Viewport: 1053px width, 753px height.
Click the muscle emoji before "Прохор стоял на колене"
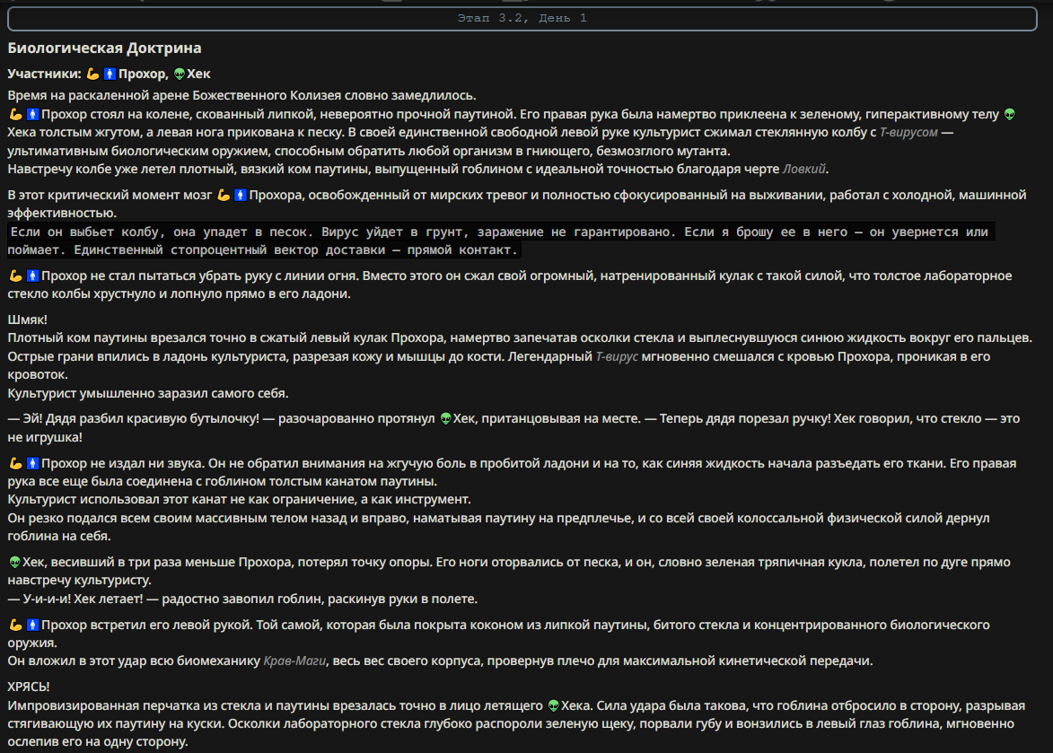click(x=15, y=115)
